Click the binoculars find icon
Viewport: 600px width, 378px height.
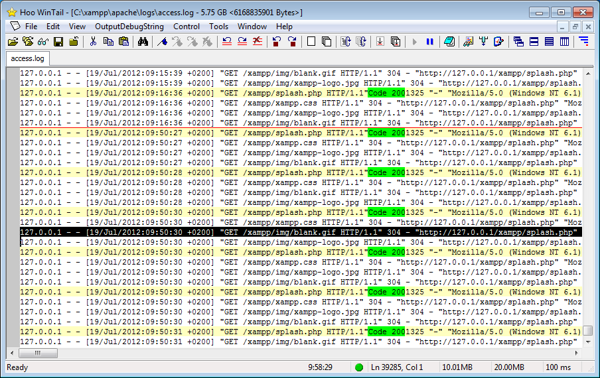pos(143,41)
